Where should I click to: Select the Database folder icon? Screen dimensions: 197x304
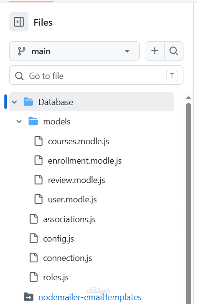28,102
